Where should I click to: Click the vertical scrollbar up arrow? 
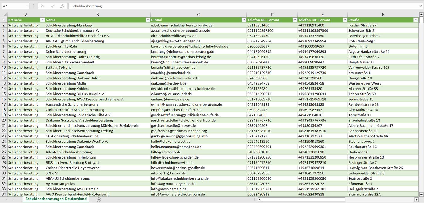click(x=421, y=14)
